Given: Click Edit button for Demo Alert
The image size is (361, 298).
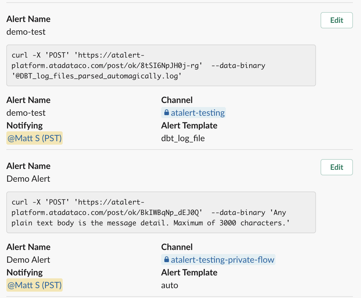Looking at the screenshot, I should point(336,167).
